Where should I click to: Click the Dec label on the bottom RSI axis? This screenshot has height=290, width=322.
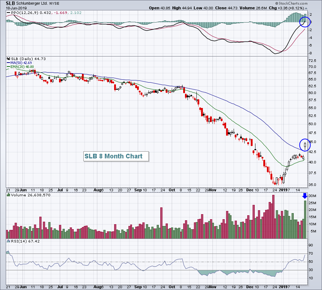(x=250, y=287)
